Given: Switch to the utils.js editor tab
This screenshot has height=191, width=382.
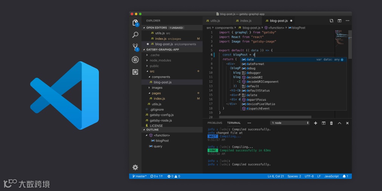Looking at the screenshot, I should pos(217,21).
